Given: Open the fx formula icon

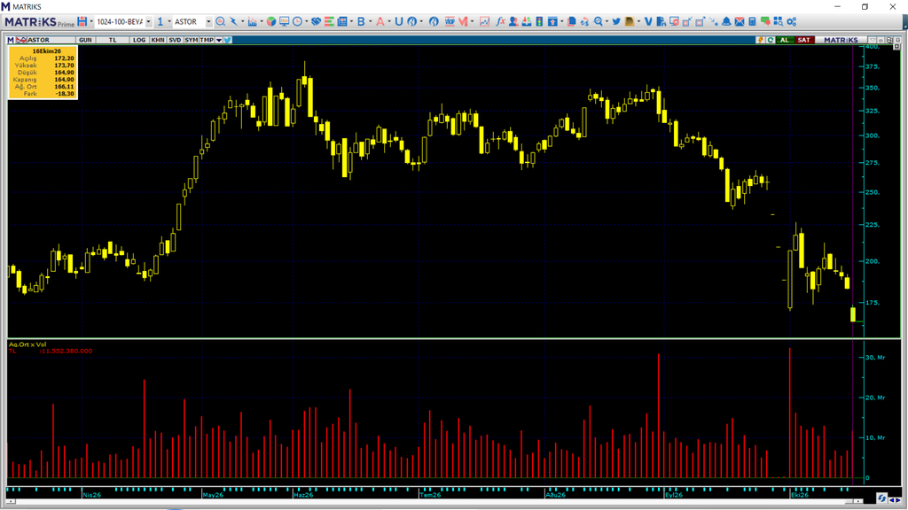Looking at the screenshot, I should [x=500, y=21].
